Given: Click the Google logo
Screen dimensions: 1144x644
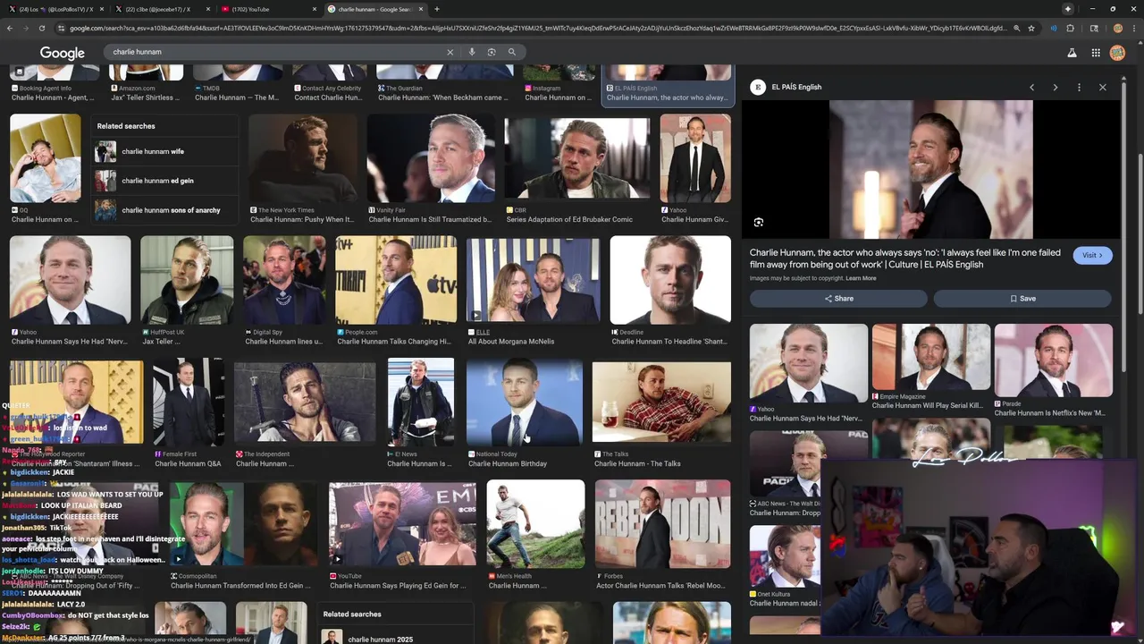Looking at the screenshot, I should point(63,53).
